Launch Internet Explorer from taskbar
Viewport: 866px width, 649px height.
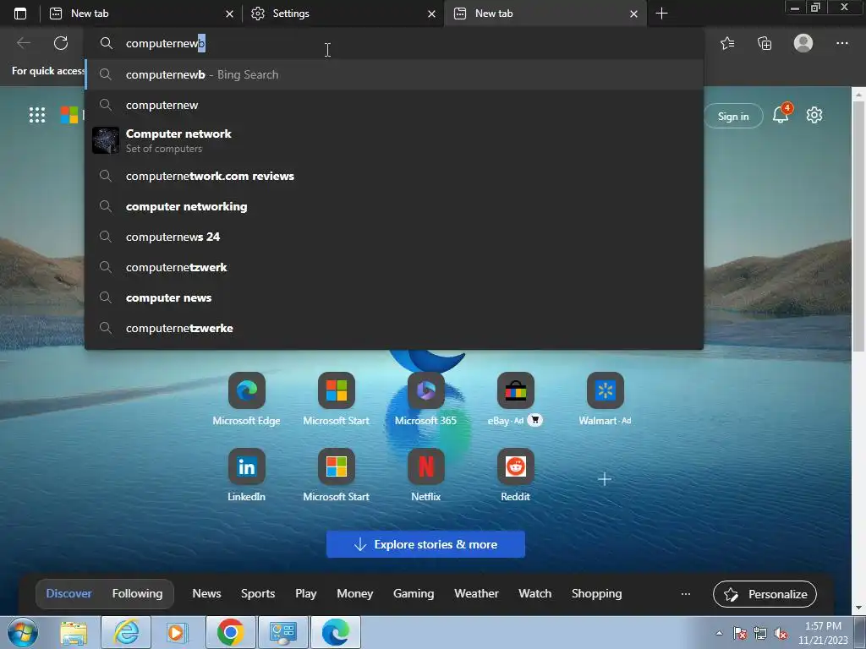[126, 632]
